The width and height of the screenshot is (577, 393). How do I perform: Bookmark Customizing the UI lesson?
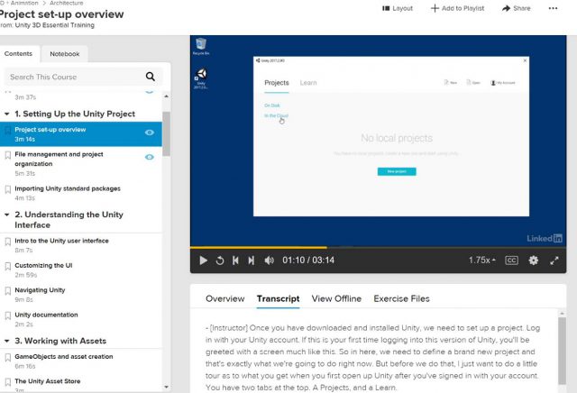tap(7, 267)
